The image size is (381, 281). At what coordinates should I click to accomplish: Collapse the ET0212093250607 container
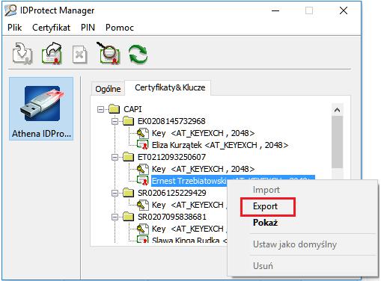coord(115,157)
